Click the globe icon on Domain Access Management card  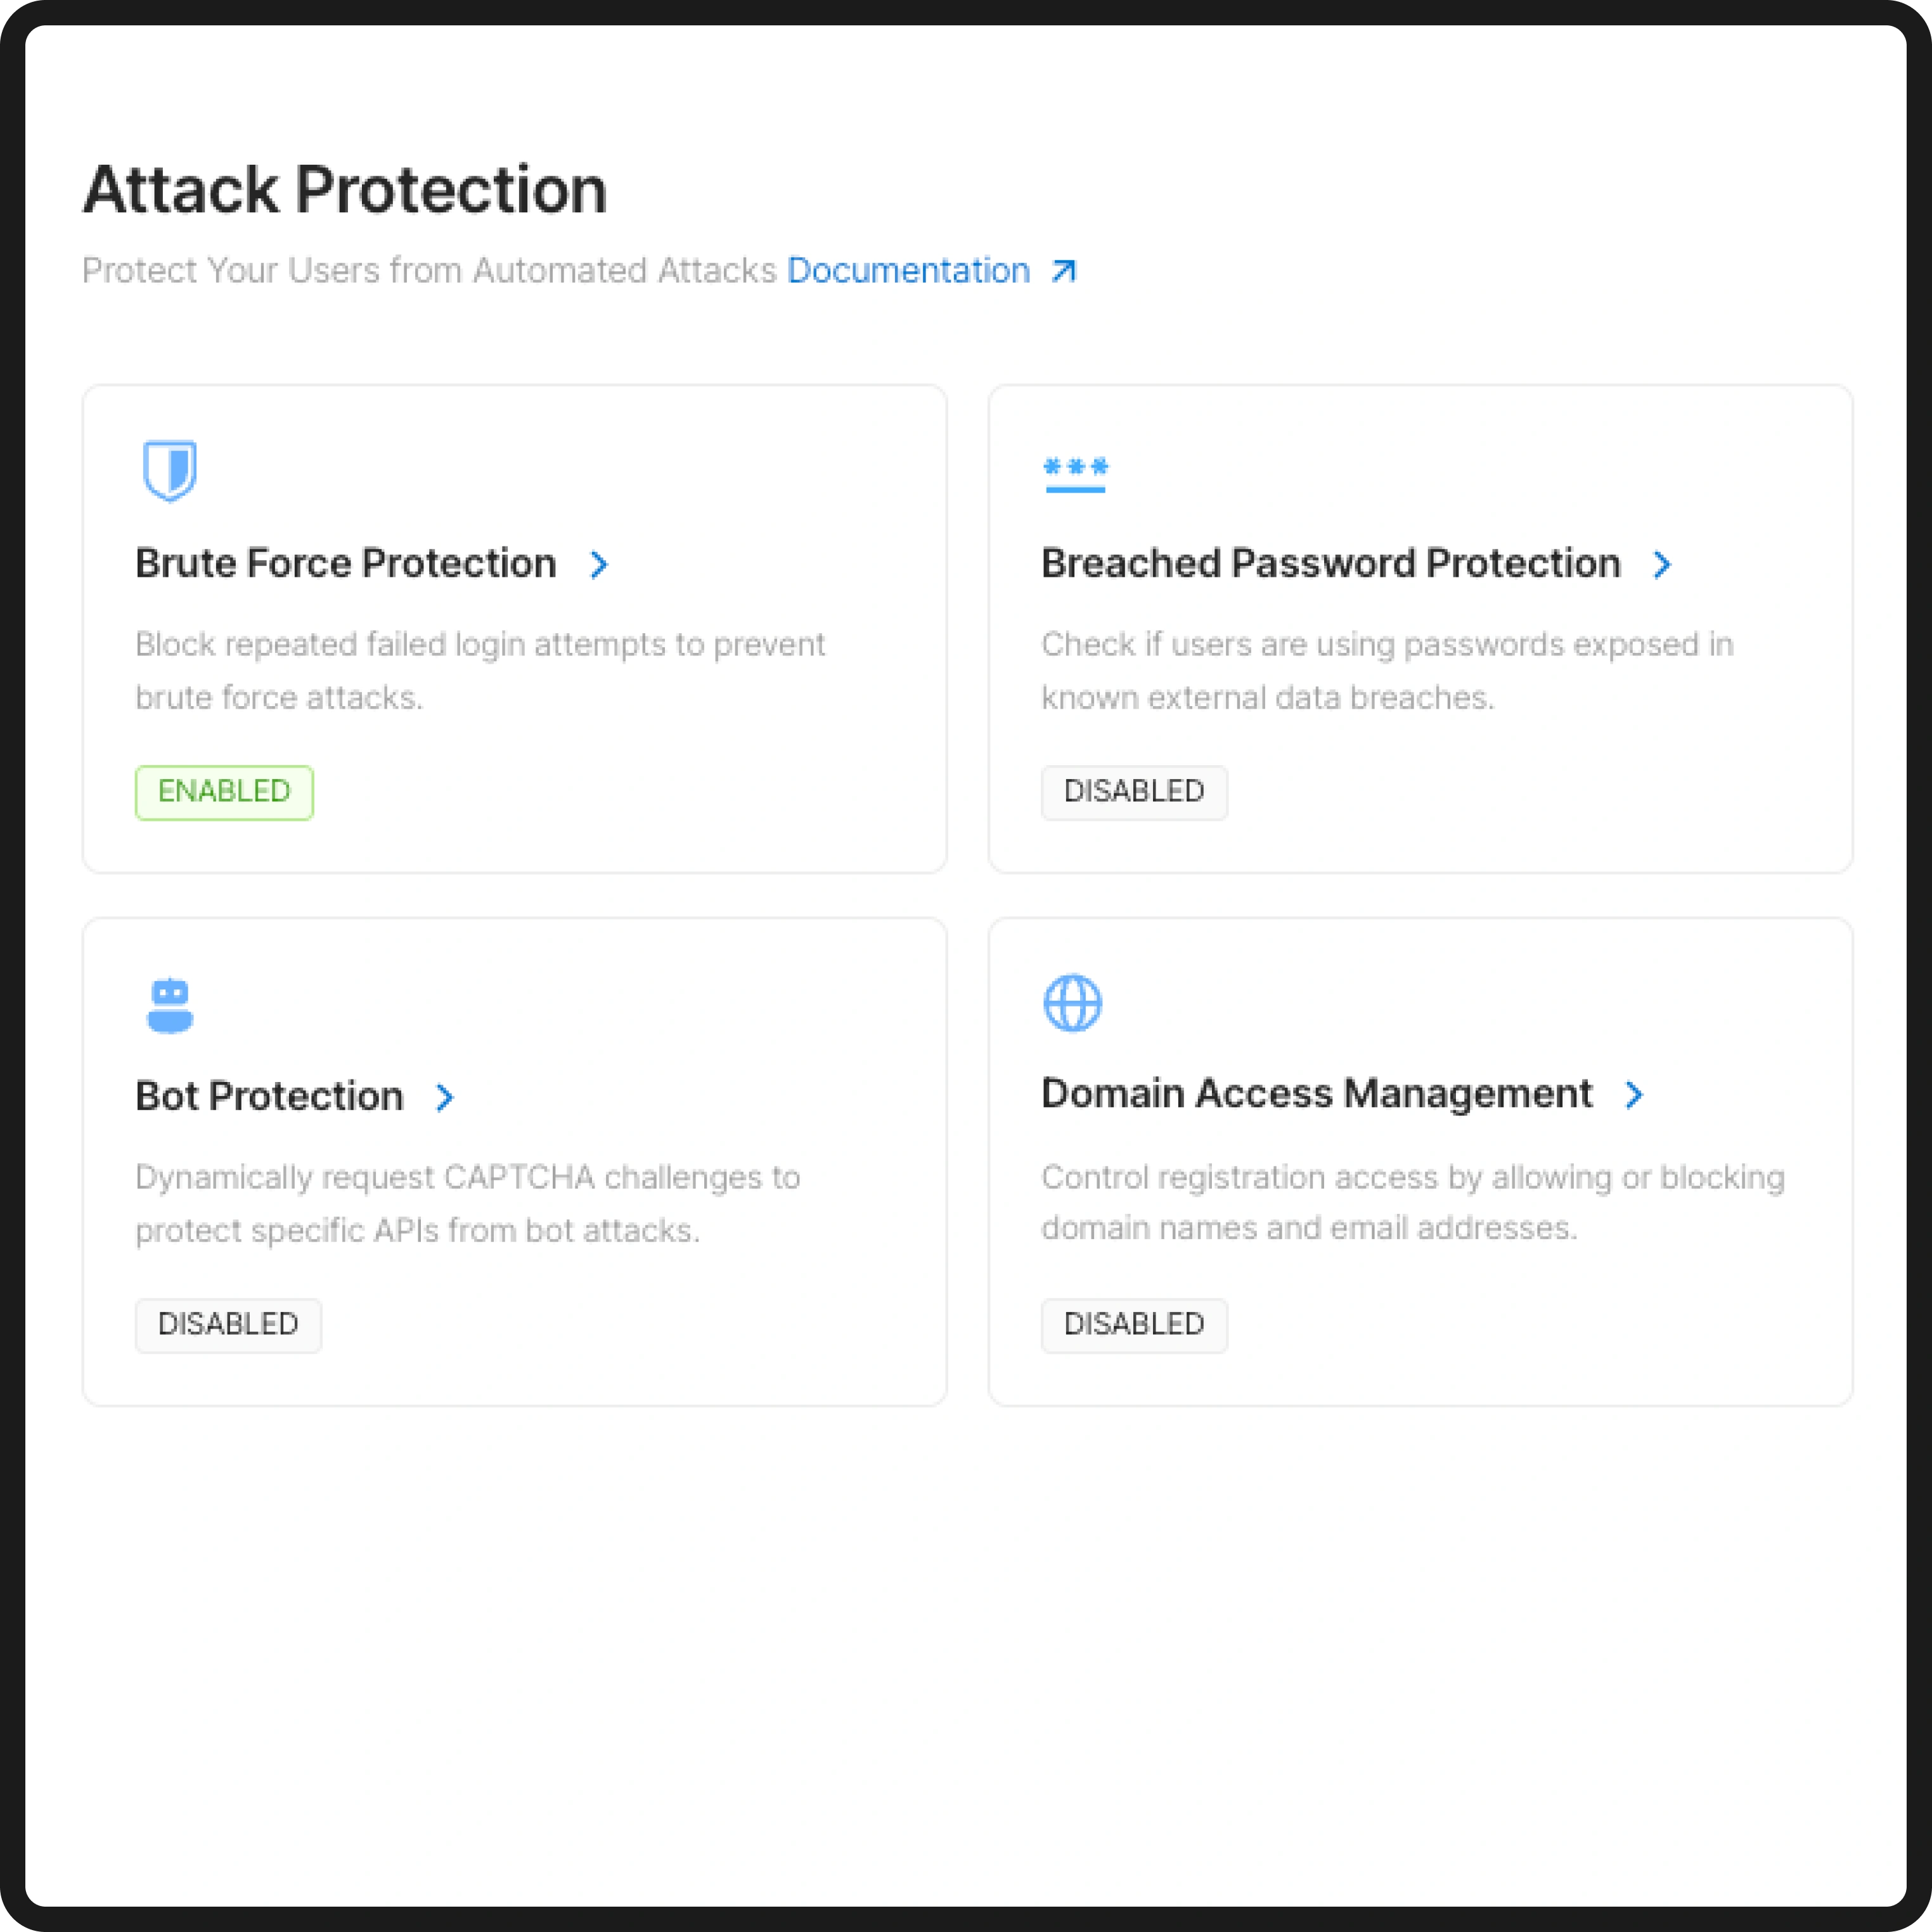point(1074,1004)
